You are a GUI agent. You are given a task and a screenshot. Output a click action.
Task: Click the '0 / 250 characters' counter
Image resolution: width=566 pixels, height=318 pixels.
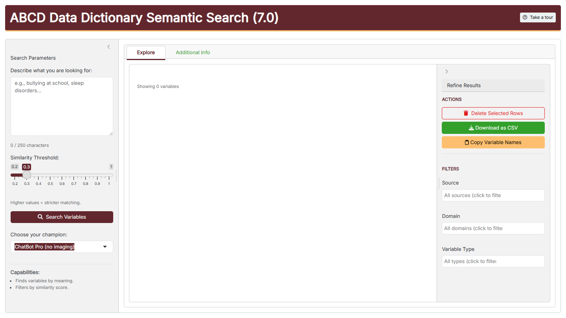click(x=30, y=145)
